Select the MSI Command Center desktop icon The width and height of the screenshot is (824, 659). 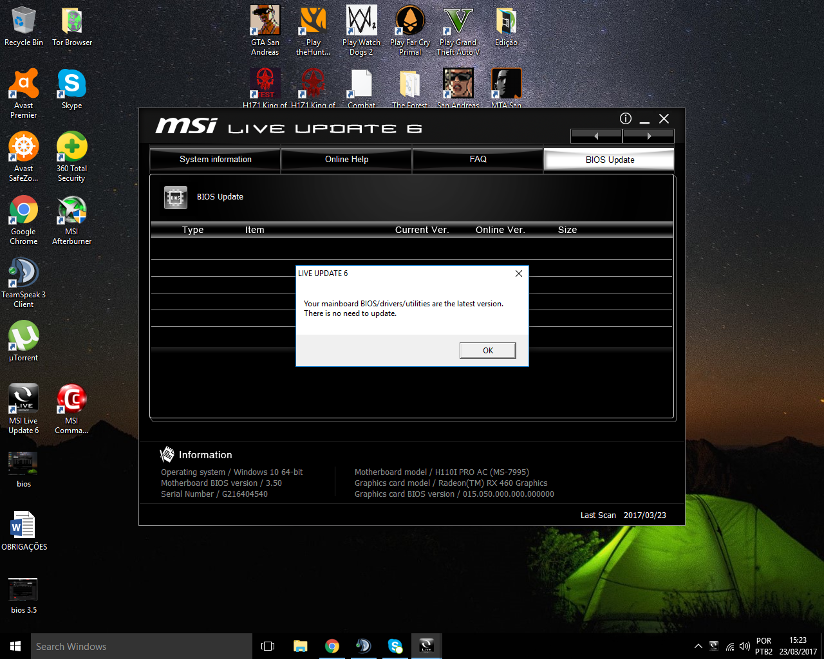(x=72, y=409)
